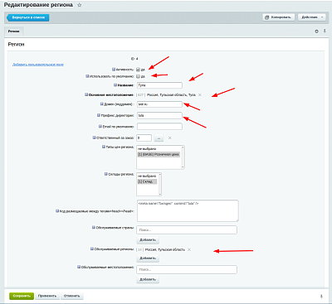The image size is (332, 304).
Task: Click Добавить under served regions
Action: pyautogui.click(x=148, y=258)
